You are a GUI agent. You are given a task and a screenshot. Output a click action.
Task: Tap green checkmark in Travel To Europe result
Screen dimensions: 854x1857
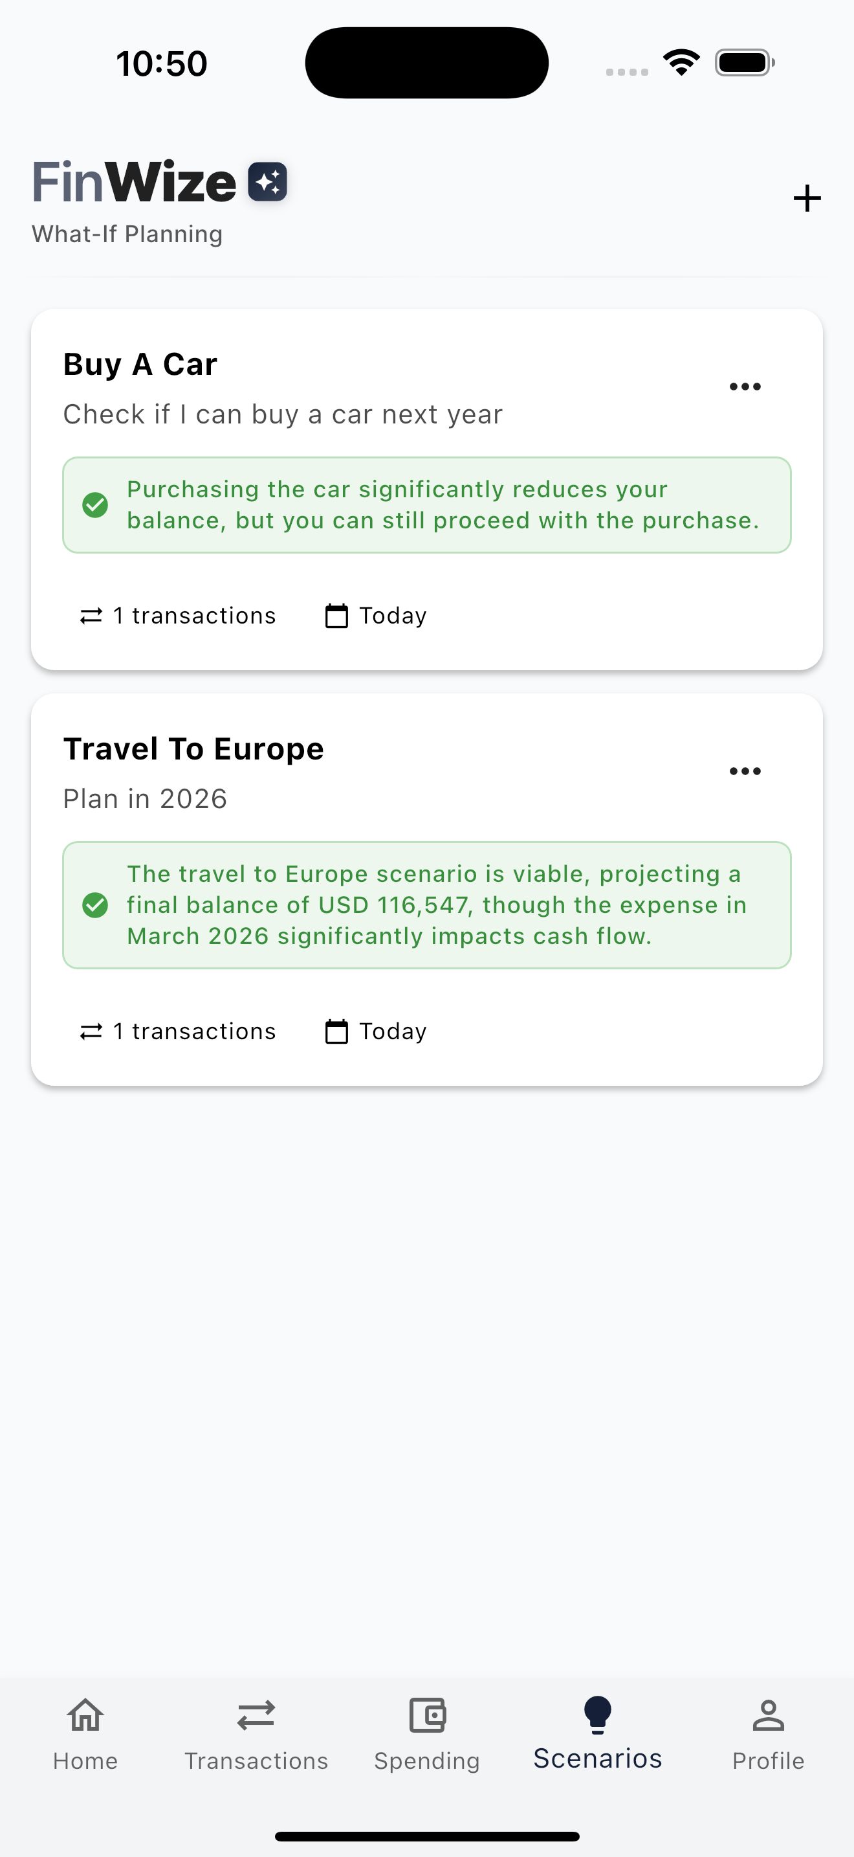pyautogui.click(x=95, y=905)
